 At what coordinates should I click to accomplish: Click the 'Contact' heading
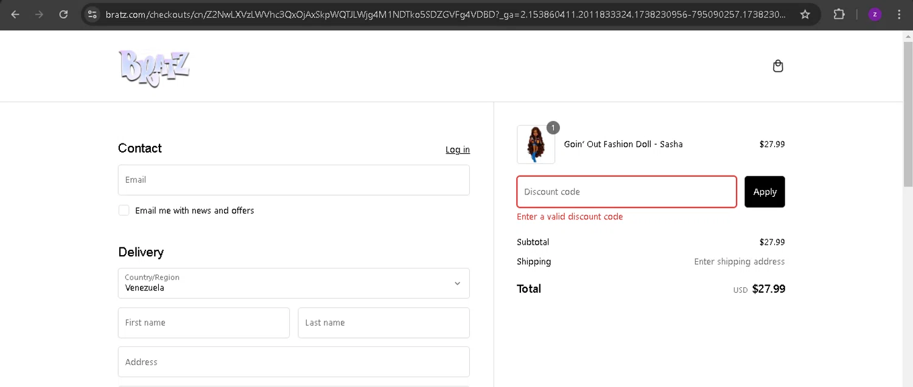pyautogui.click(x=140, y=148)
